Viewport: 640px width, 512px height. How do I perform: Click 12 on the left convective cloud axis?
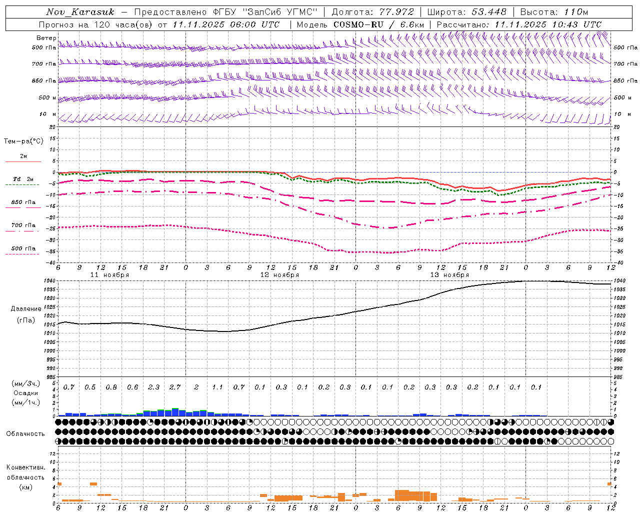[x=53, y=453]
